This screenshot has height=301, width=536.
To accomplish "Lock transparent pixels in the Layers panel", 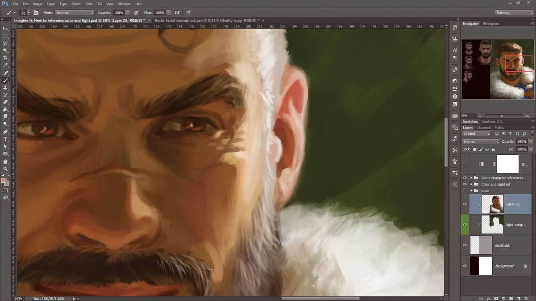I will pyautogui.click(x=475, y=149).
